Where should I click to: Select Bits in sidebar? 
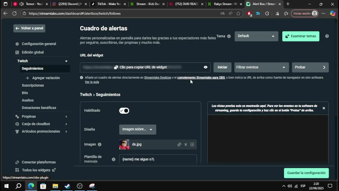pyautogui.click(x=25, y=93)
